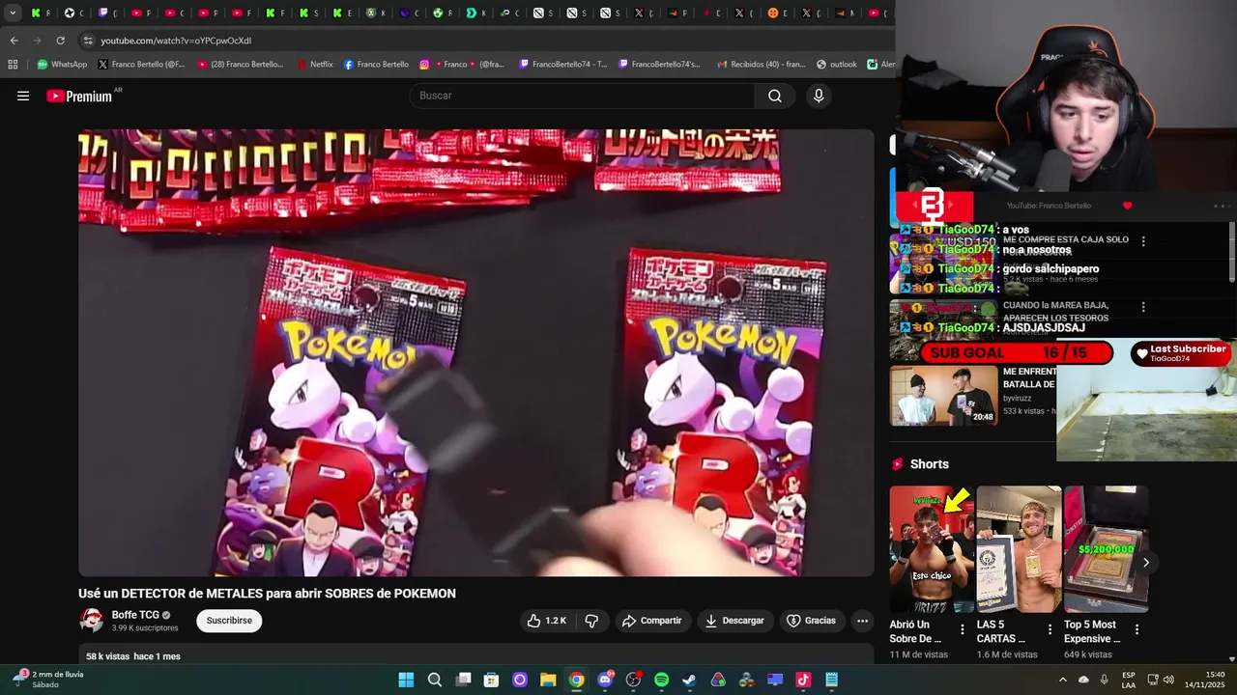Open options for 'LAS 5 CARTAS' short
Screen dimensions: 1237x695
(1050, 629)
